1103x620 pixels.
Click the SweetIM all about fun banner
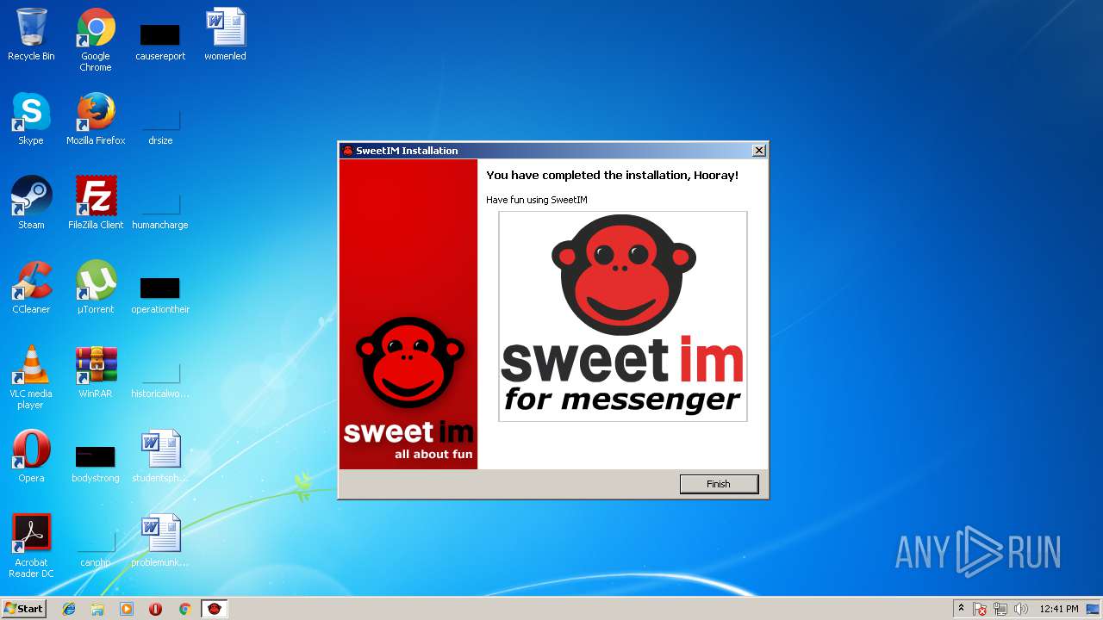(x=408, y=314)
